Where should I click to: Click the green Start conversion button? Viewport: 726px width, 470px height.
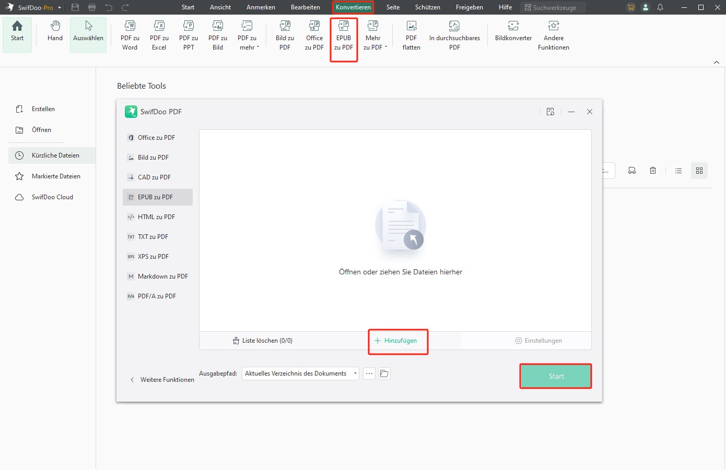(x=556, y=376)
